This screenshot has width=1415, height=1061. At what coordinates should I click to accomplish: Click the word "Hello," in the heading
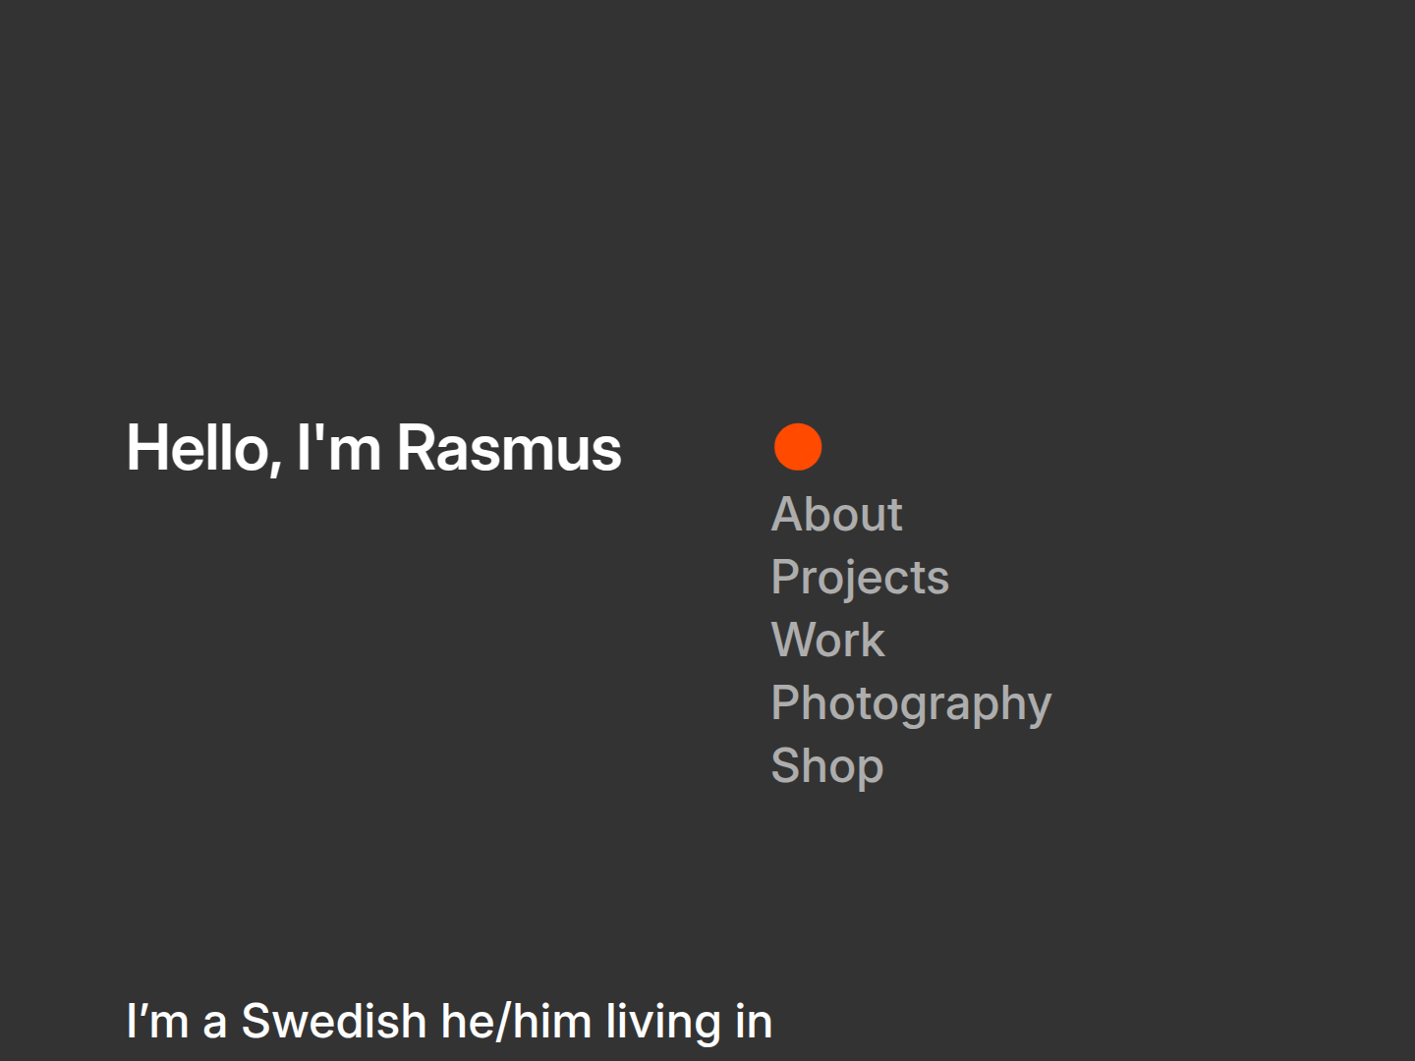(x=203, y=448)
